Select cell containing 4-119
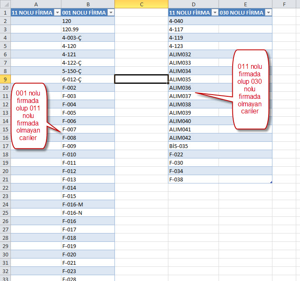Image resolution: width=300 pixels, height=281 pixels. click(193, 38)
